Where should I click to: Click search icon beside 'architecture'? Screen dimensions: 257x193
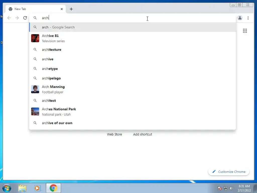click(35, 50)
